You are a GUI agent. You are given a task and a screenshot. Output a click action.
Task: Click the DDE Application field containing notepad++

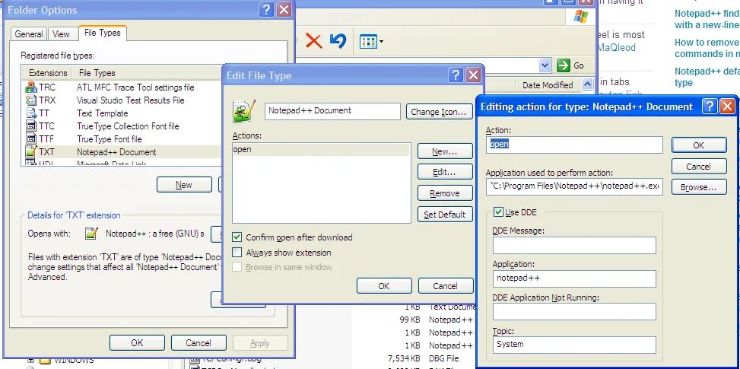click(574, 278)
